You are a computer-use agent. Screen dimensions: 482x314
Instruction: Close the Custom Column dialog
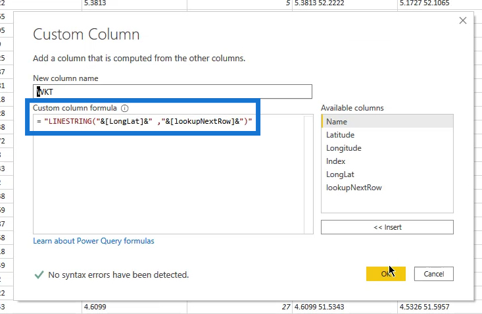pos(463,20)
